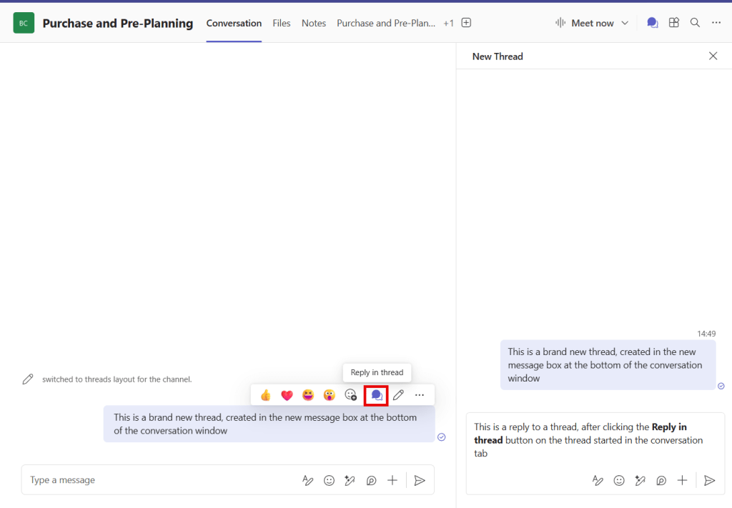Click the Reply in thread icon
Image resolution: width=732 pixels, height=508 pixels.
coord(377,395)
